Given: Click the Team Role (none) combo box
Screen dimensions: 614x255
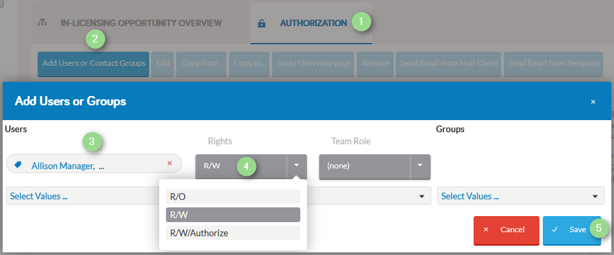Looking at the screenshot, I should click(375, 166).
